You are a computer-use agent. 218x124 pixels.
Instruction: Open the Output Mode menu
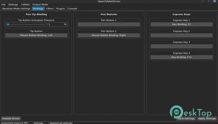pyautogui.click(x=40, y=5)
